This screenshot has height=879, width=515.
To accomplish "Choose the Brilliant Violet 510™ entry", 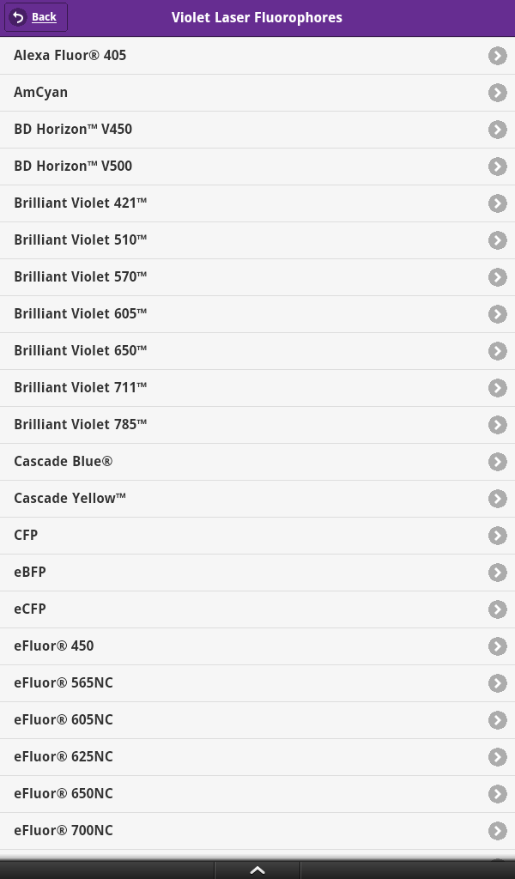I will tap(81, 240).
